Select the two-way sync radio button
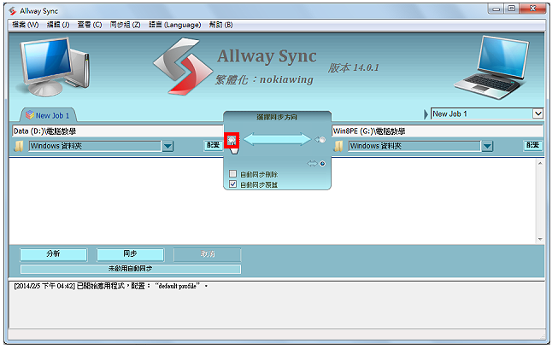Screen dimensions: 558x349 322,164
